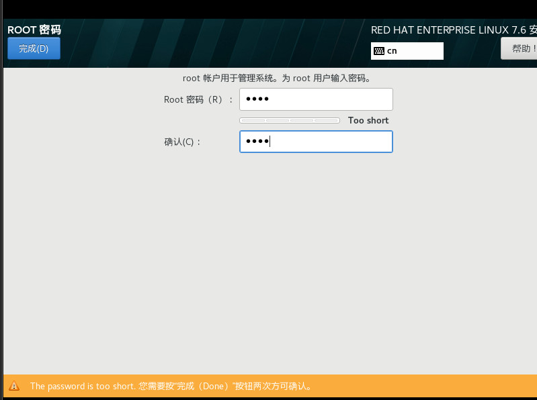Click the black bar at top of screen

[x=269, y=9]
